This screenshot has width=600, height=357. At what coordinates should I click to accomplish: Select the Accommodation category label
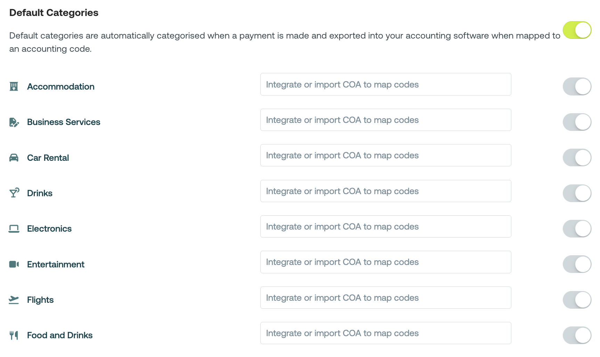coord(61,86)
